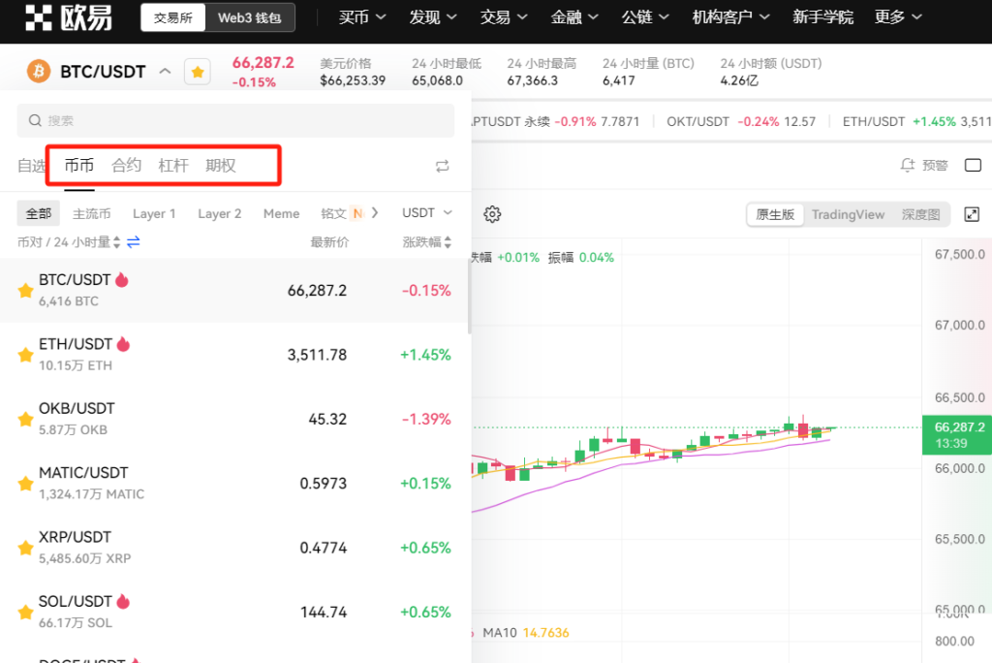992x663 pixels.
Task: Open the 交易 dropdown menu
Action: pos(504,17)
